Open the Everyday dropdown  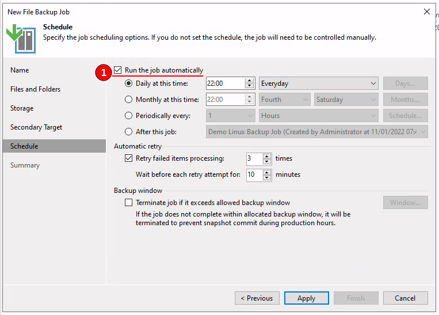[x=319, y=84]
